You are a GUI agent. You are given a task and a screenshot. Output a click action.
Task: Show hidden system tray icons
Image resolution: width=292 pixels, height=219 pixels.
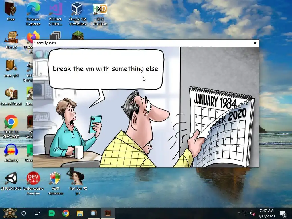click(x=239, y=213)
